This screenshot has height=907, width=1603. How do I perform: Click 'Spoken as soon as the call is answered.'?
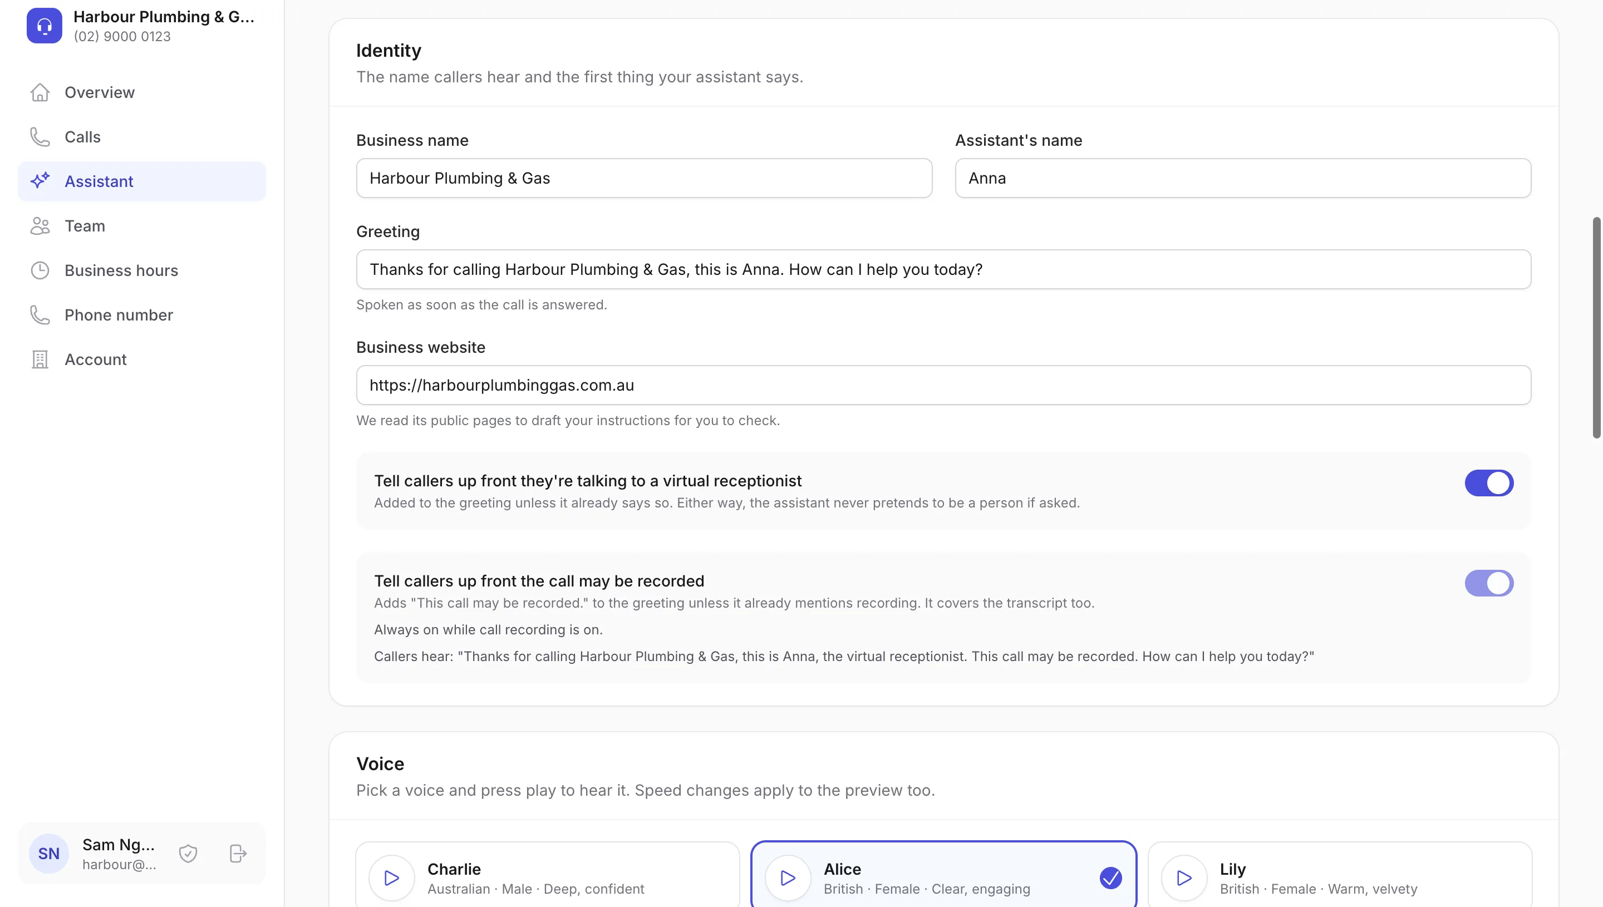(481, 305)
